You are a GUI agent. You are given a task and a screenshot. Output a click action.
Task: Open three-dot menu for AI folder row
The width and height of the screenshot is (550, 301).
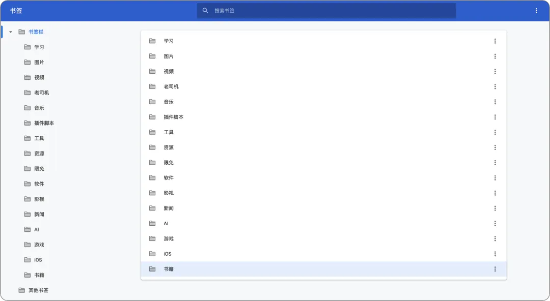(x=495, y=224)
